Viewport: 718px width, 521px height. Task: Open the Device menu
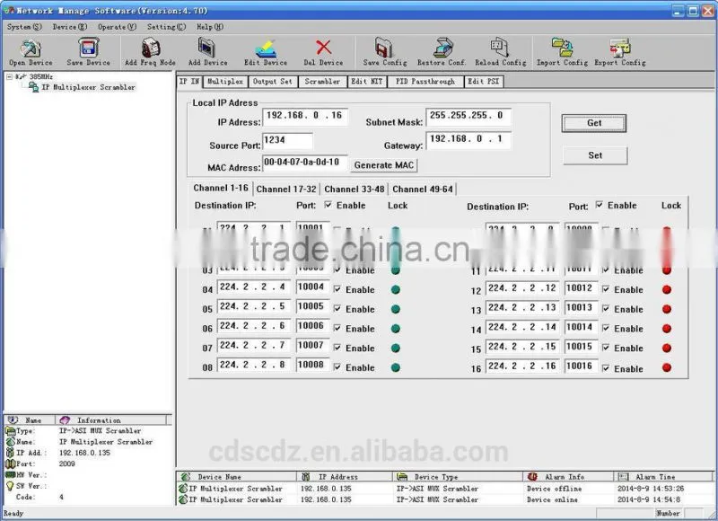tap(70, 27)
